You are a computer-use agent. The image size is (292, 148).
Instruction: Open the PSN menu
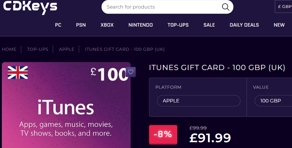click(x=81, y=25)
